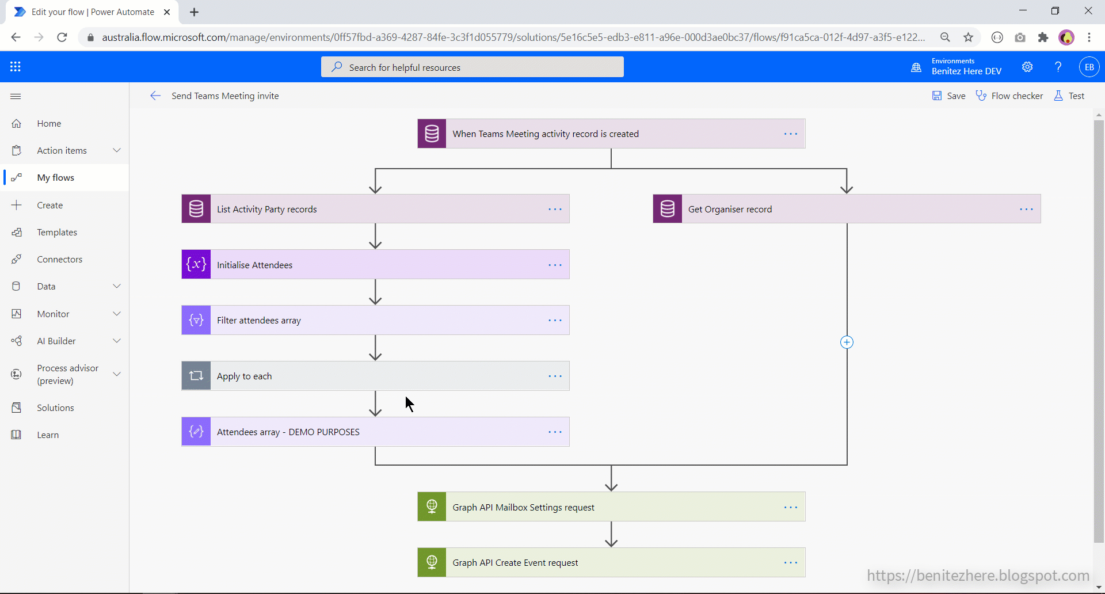Screen dimensions: 1105x594
Task: Open more options for the trigger step
Action: (791, 134)
